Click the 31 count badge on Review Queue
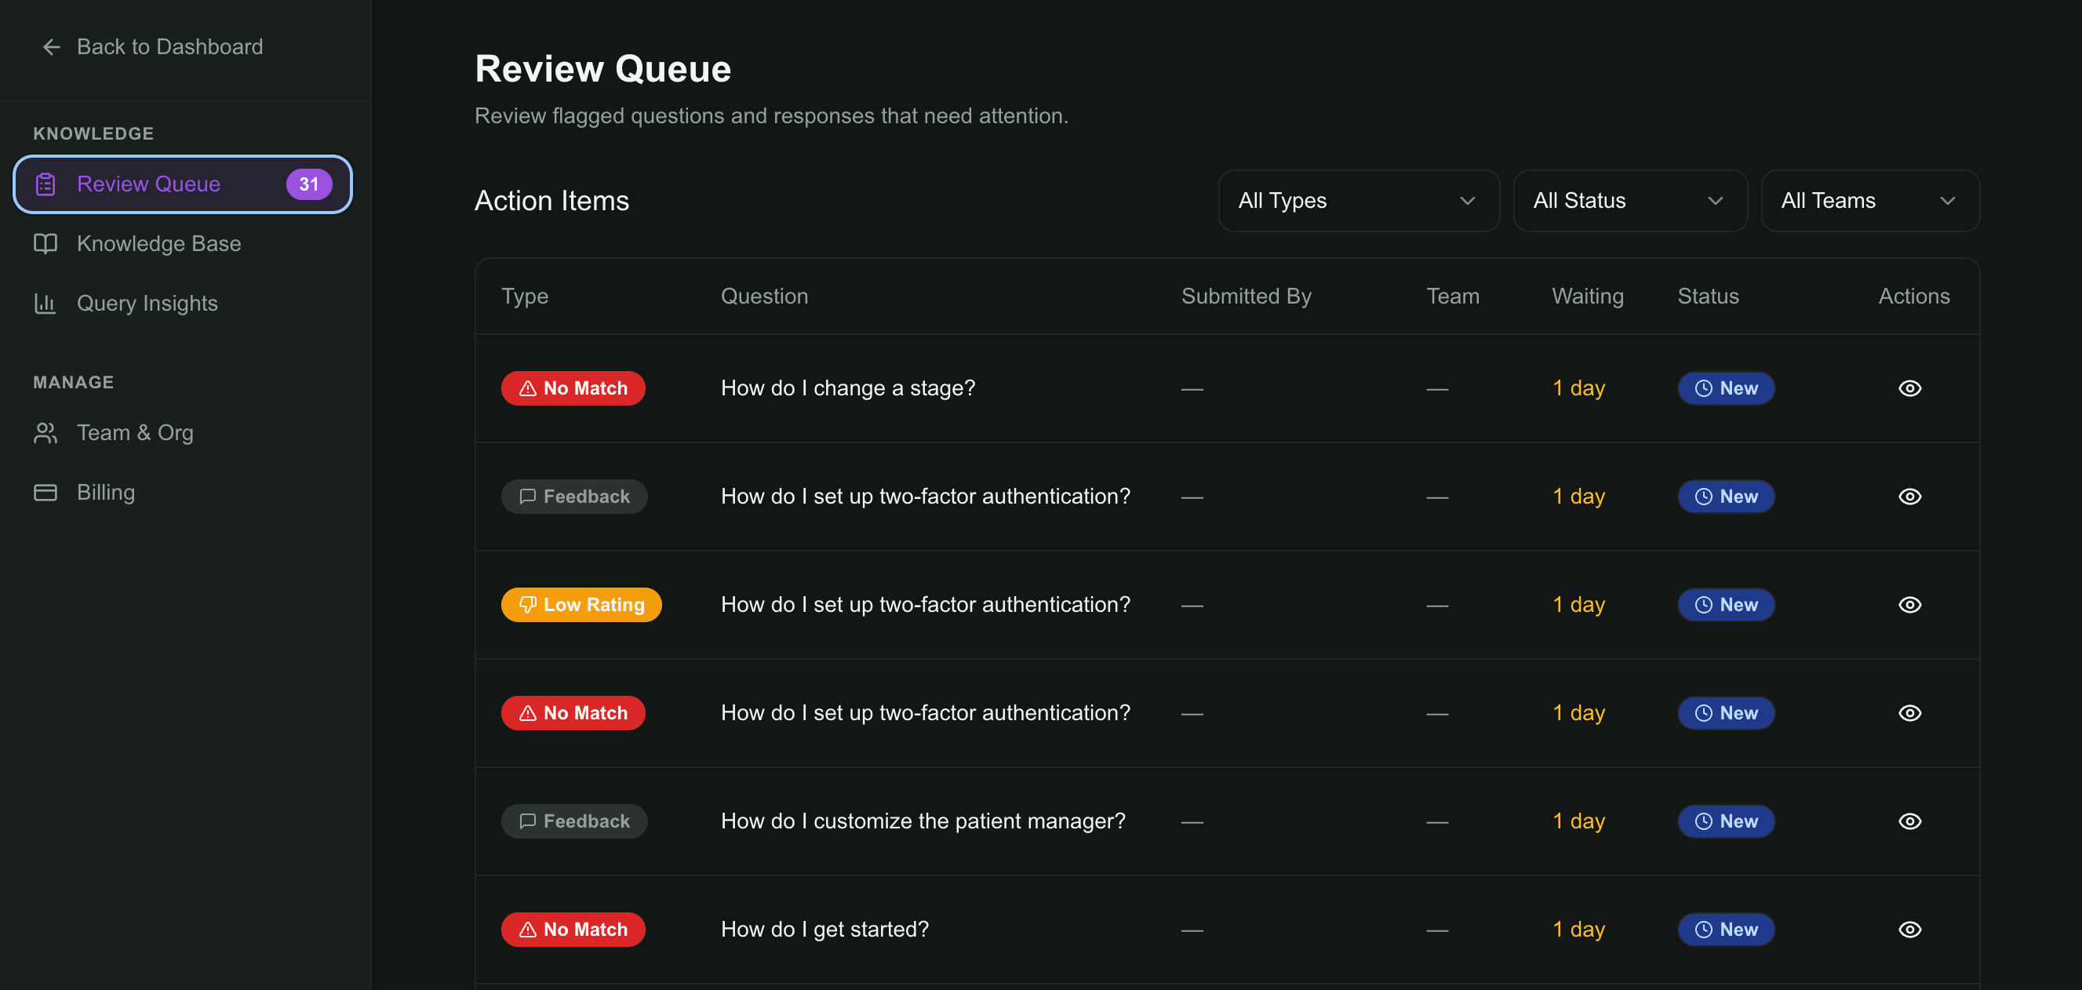Image resolution: width=2082 pixels, height=990 pixels. coord(309,184)
